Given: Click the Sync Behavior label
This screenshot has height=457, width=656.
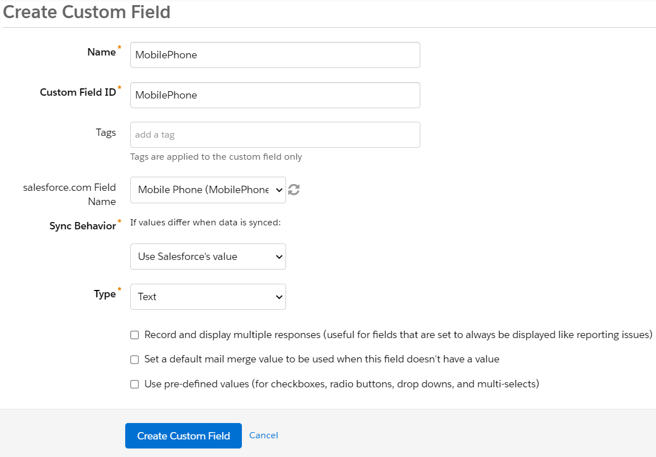Looking at the screenshot, I should click(x=83, y=226).
